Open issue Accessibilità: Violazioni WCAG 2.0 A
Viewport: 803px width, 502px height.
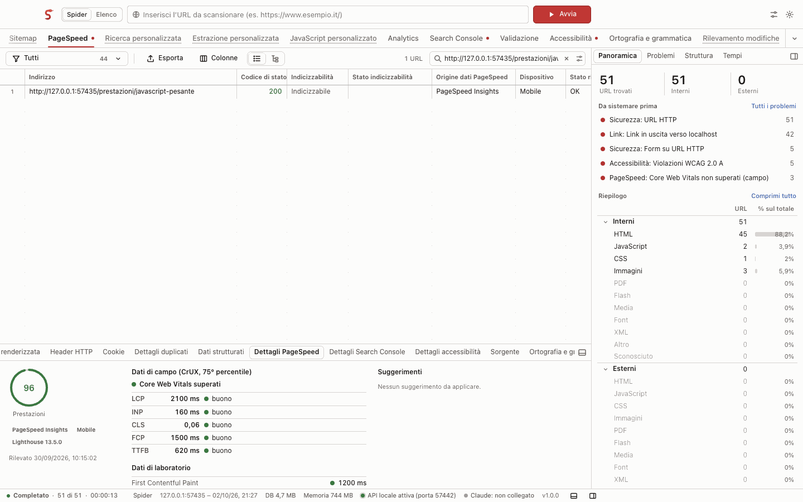(697, 163)
